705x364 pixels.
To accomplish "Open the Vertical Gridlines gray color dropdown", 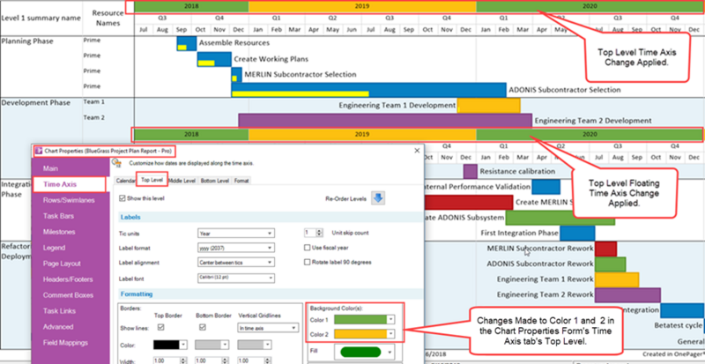I will [x=255, y=345].
